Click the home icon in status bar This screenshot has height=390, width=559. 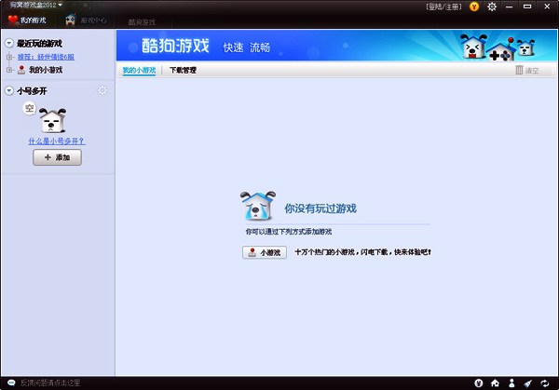pos(495,383)
